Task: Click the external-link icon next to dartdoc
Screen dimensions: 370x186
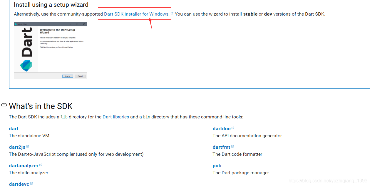Action: [x=233, y=128]
